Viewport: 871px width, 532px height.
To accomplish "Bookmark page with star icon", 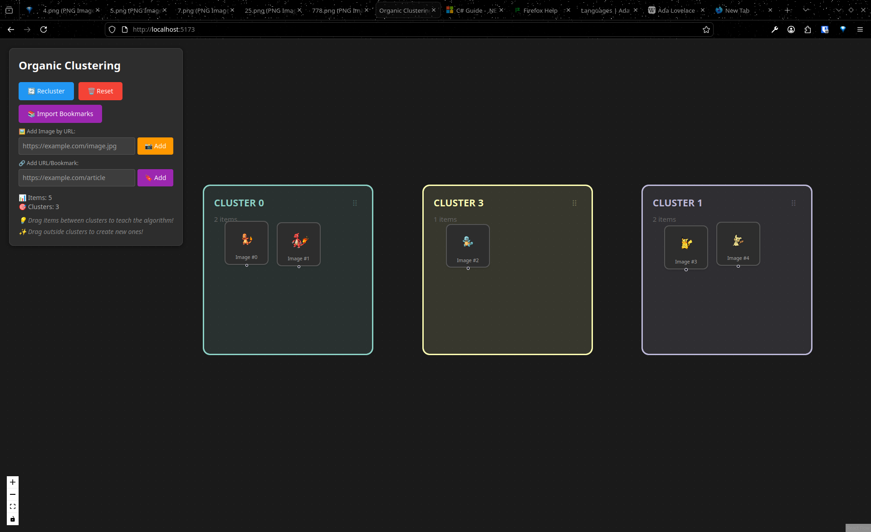I will [x=706, y=29].
